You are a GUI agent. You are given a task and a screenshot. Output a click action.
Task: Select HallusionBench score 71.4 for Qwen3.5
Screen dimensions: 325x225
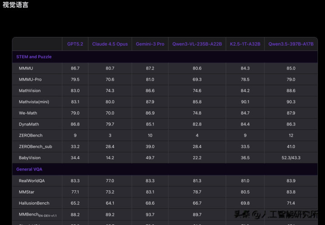pyautogui.click(x=291, y=203)
